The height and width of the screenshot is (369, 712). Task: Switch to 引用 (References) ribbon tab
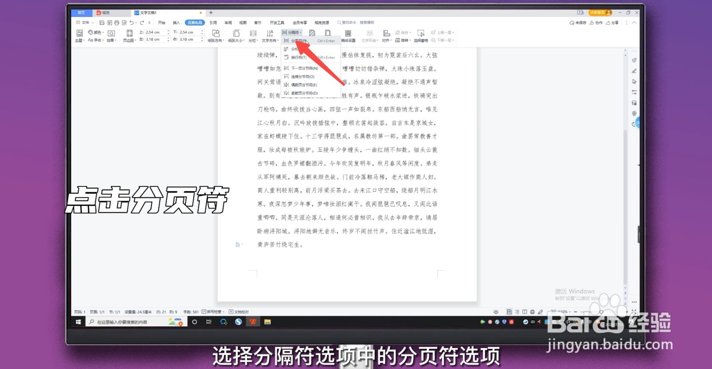click(213, 23)
